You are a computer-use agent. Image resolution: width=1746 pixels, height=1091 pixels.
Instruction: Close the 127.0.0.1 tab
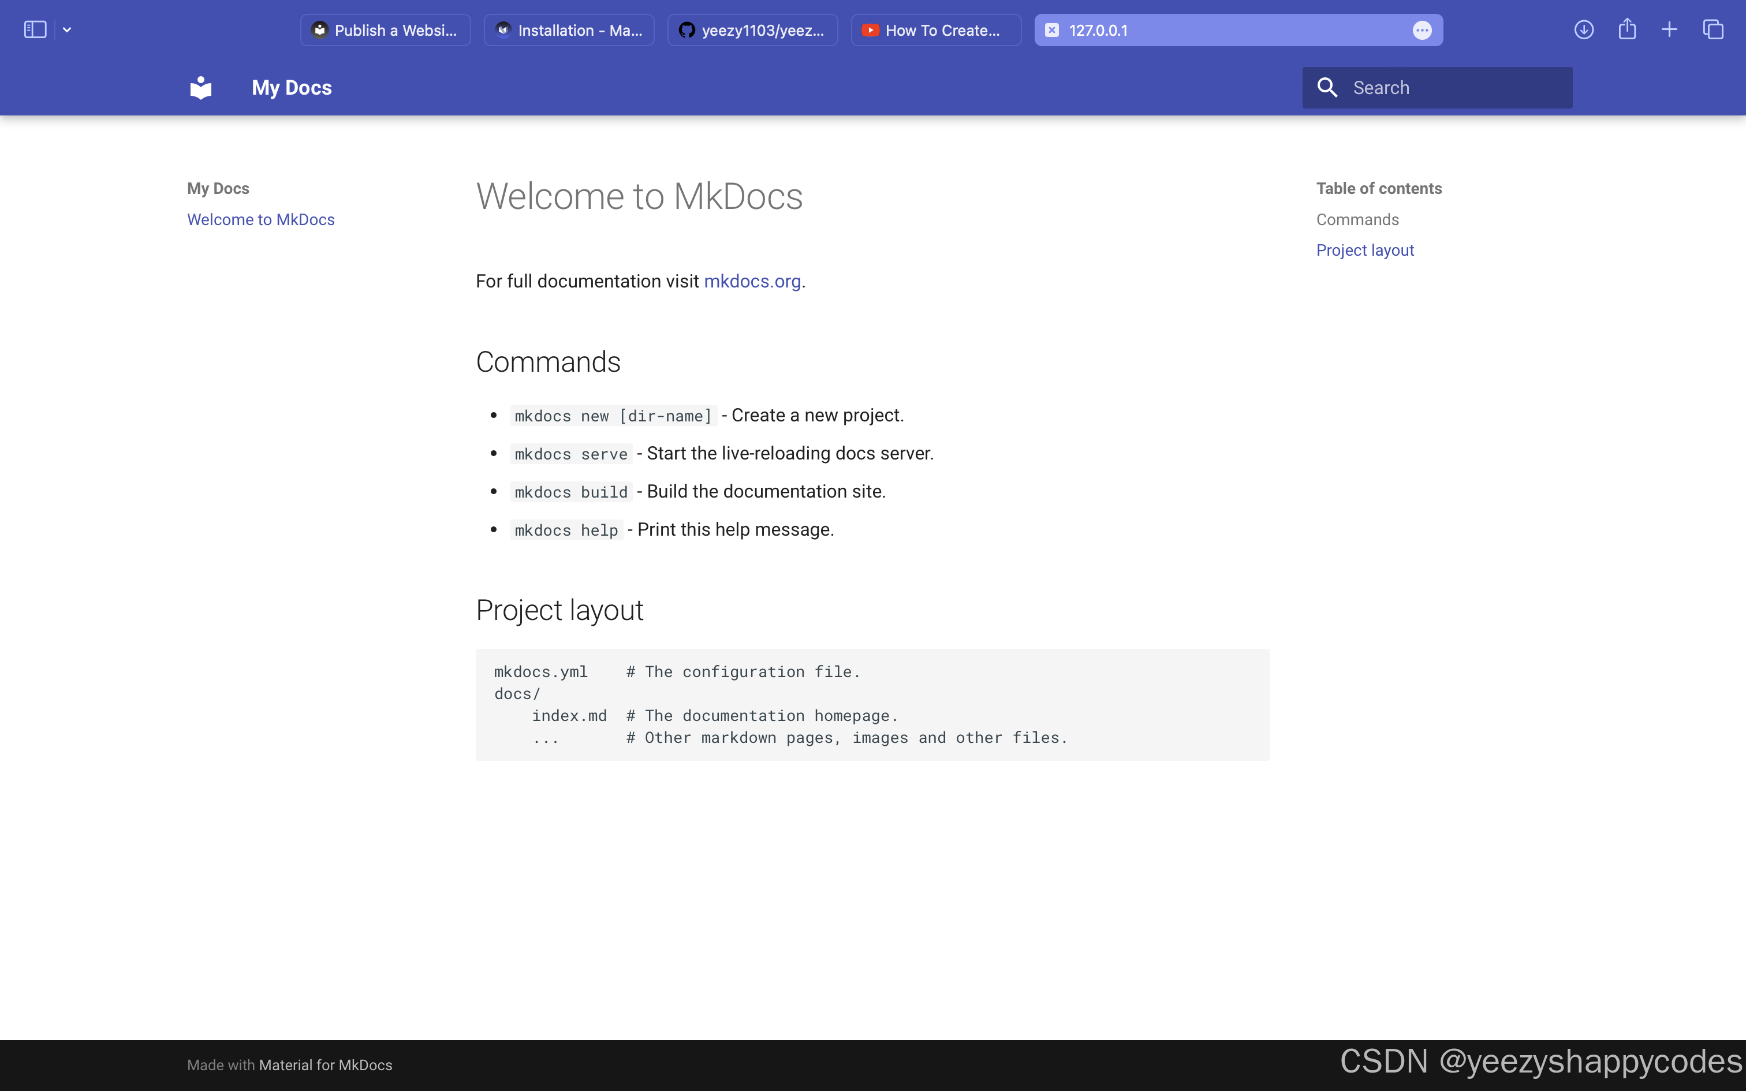(x=1052, y=30)
